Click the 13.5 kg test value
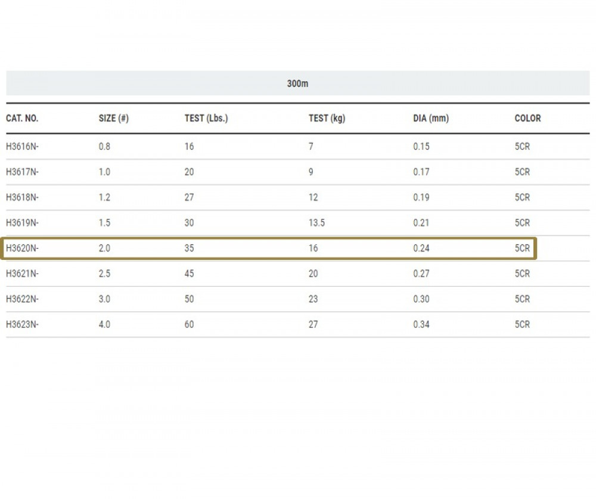Image resolution: width=596 pixels, height=499 pixels. pos(316,223)
